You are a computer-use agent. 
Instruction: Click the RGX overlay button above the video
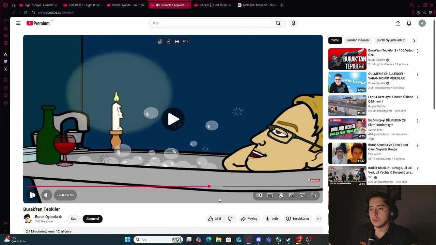point(185,42)
